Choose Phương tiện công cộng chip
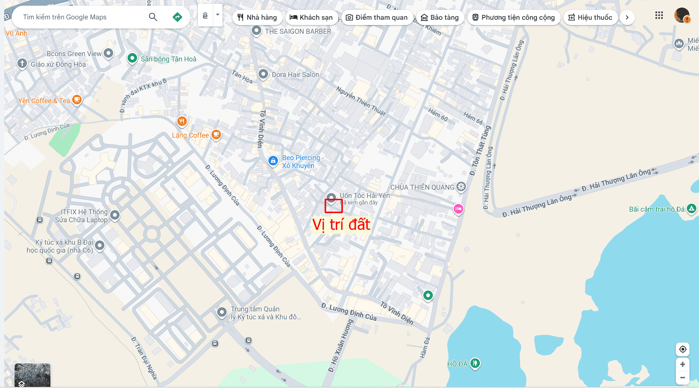The image size is (699, 388). (x=514, y=17)
